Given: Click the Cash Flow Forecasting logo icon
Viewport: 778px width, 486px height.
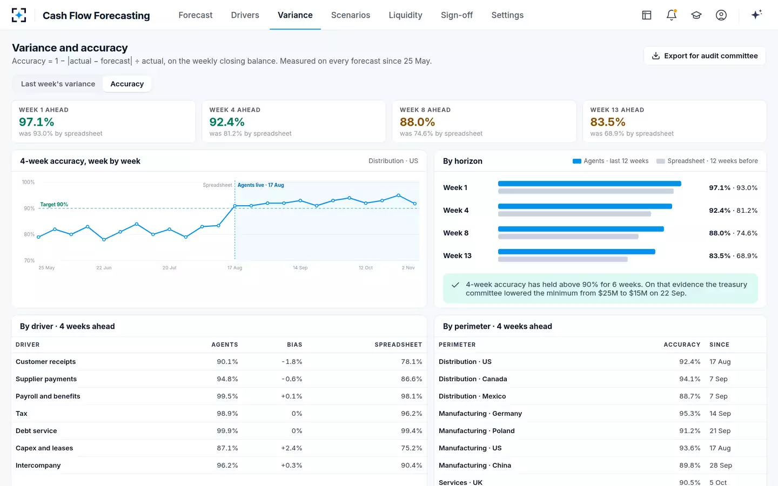Looking at the screenshot, I should click(x=19, y=15).
